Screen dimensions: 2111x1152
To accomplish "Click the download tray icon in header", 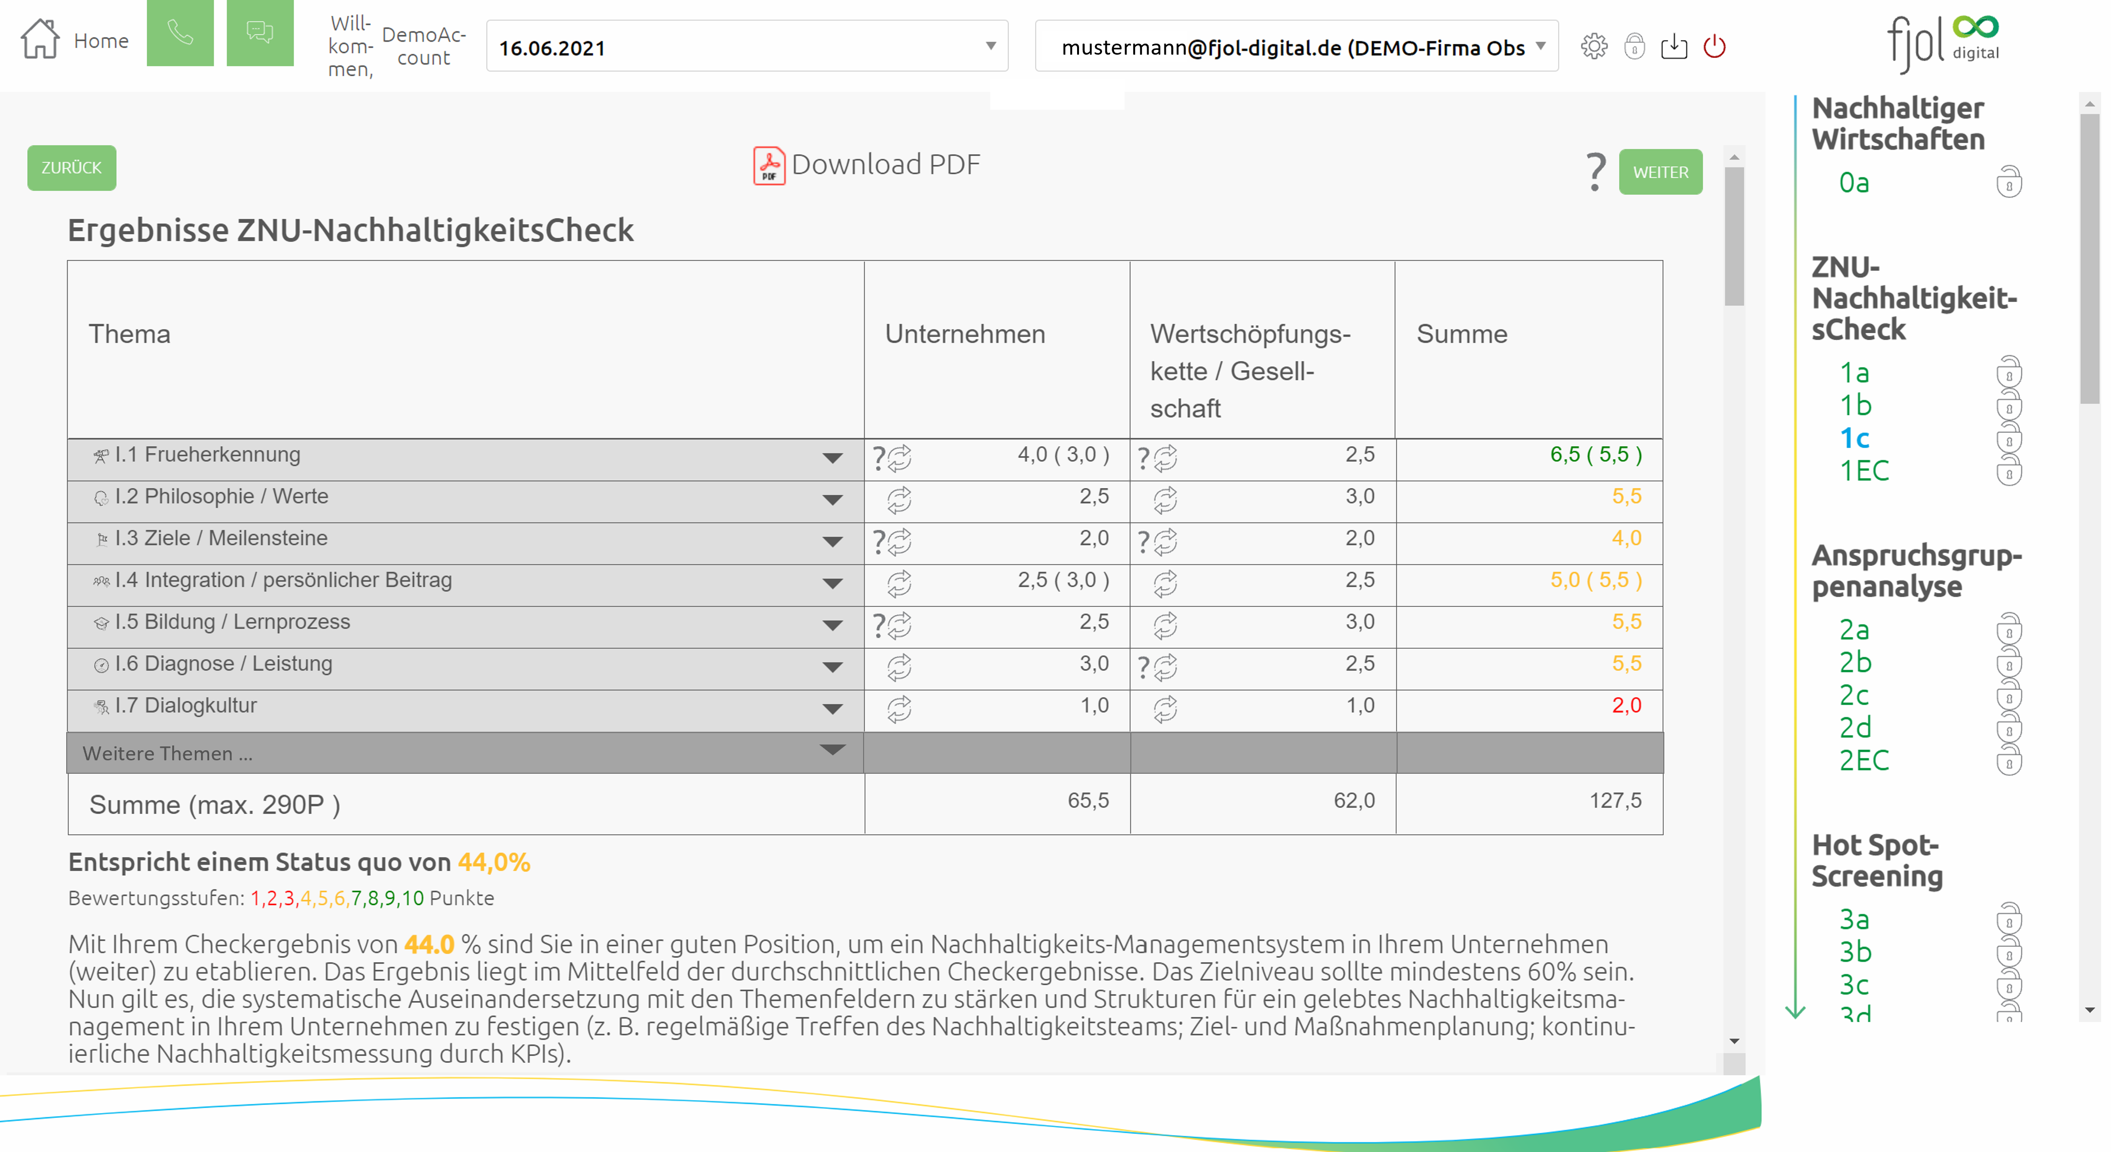I will click(1673, 46).
